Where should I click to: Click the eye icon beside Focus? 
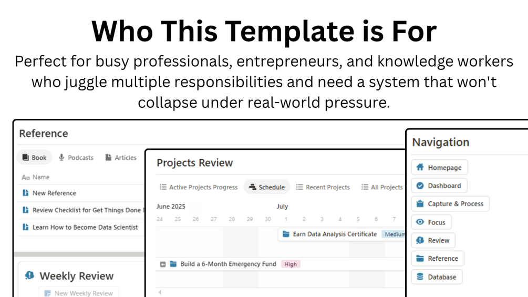[x=420, y=222]
